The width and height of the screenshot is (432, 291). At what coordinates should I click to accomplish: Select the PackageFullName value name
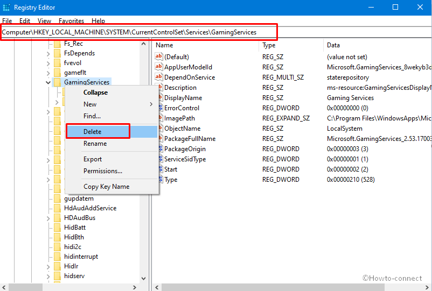pyautogui.click(x=190, y=139)
